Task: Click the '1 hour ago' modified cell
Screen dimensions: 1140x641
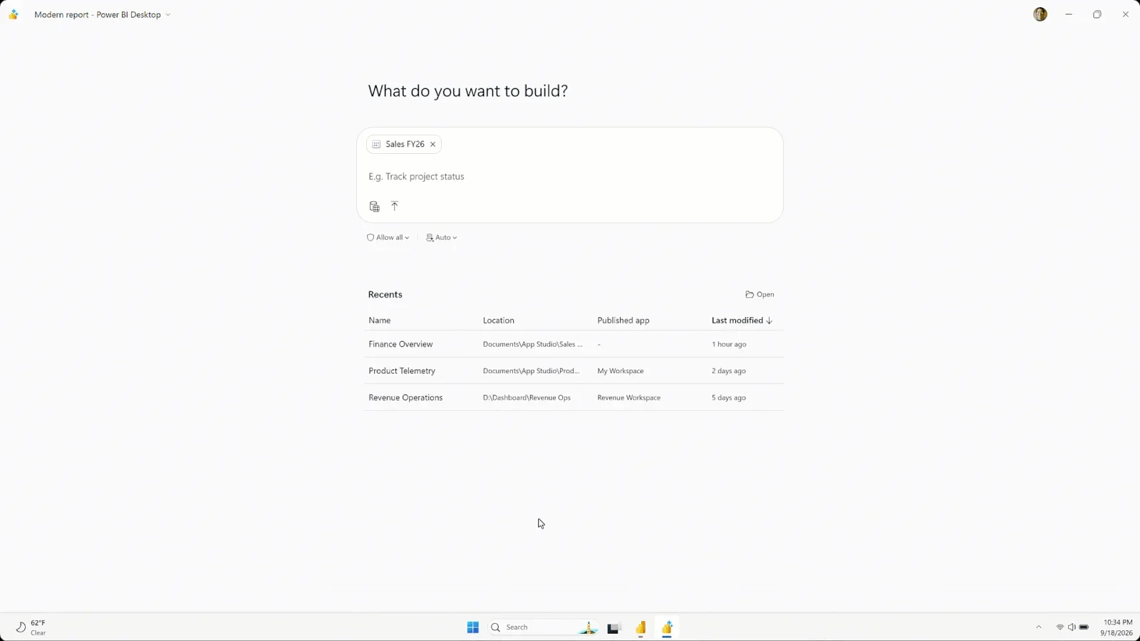Action: (x=729, y=344)
